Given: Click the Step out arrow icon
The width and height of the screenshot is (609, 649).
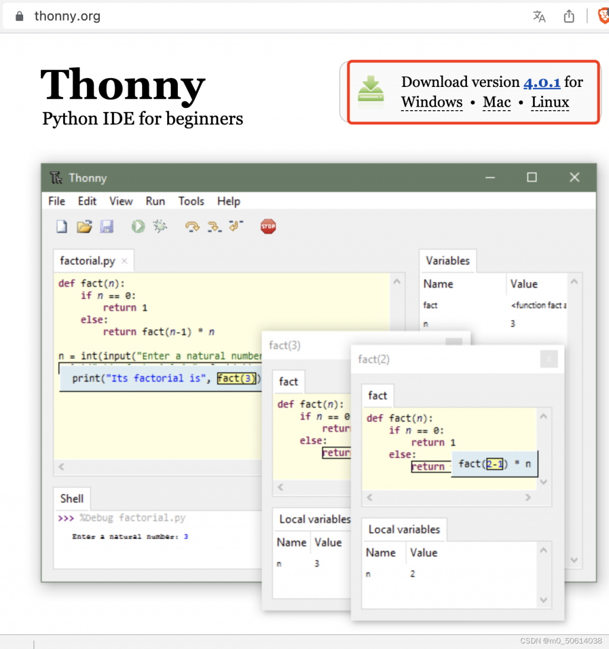Looking at the screenshot, I should (x=236, y=226).
